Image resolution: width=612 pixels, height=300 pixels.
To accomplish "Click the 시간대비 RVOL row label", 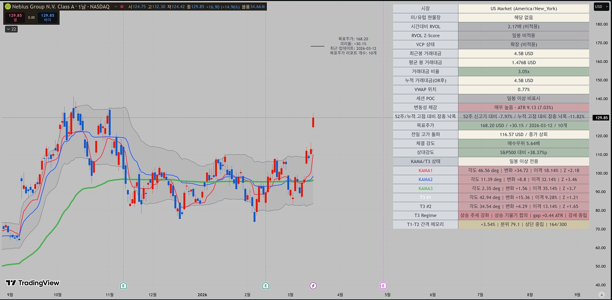I will pos(426,27).
